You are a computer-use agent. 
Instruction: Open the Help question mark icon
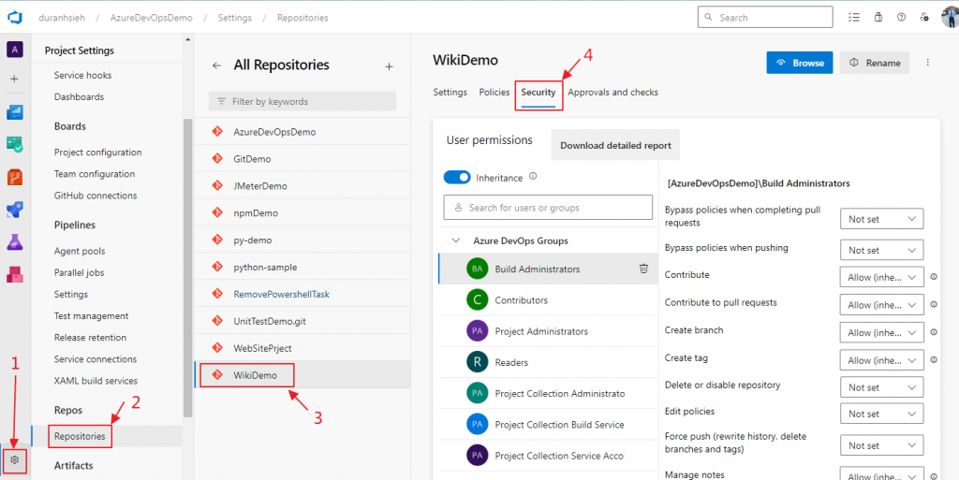coord(902,17)
